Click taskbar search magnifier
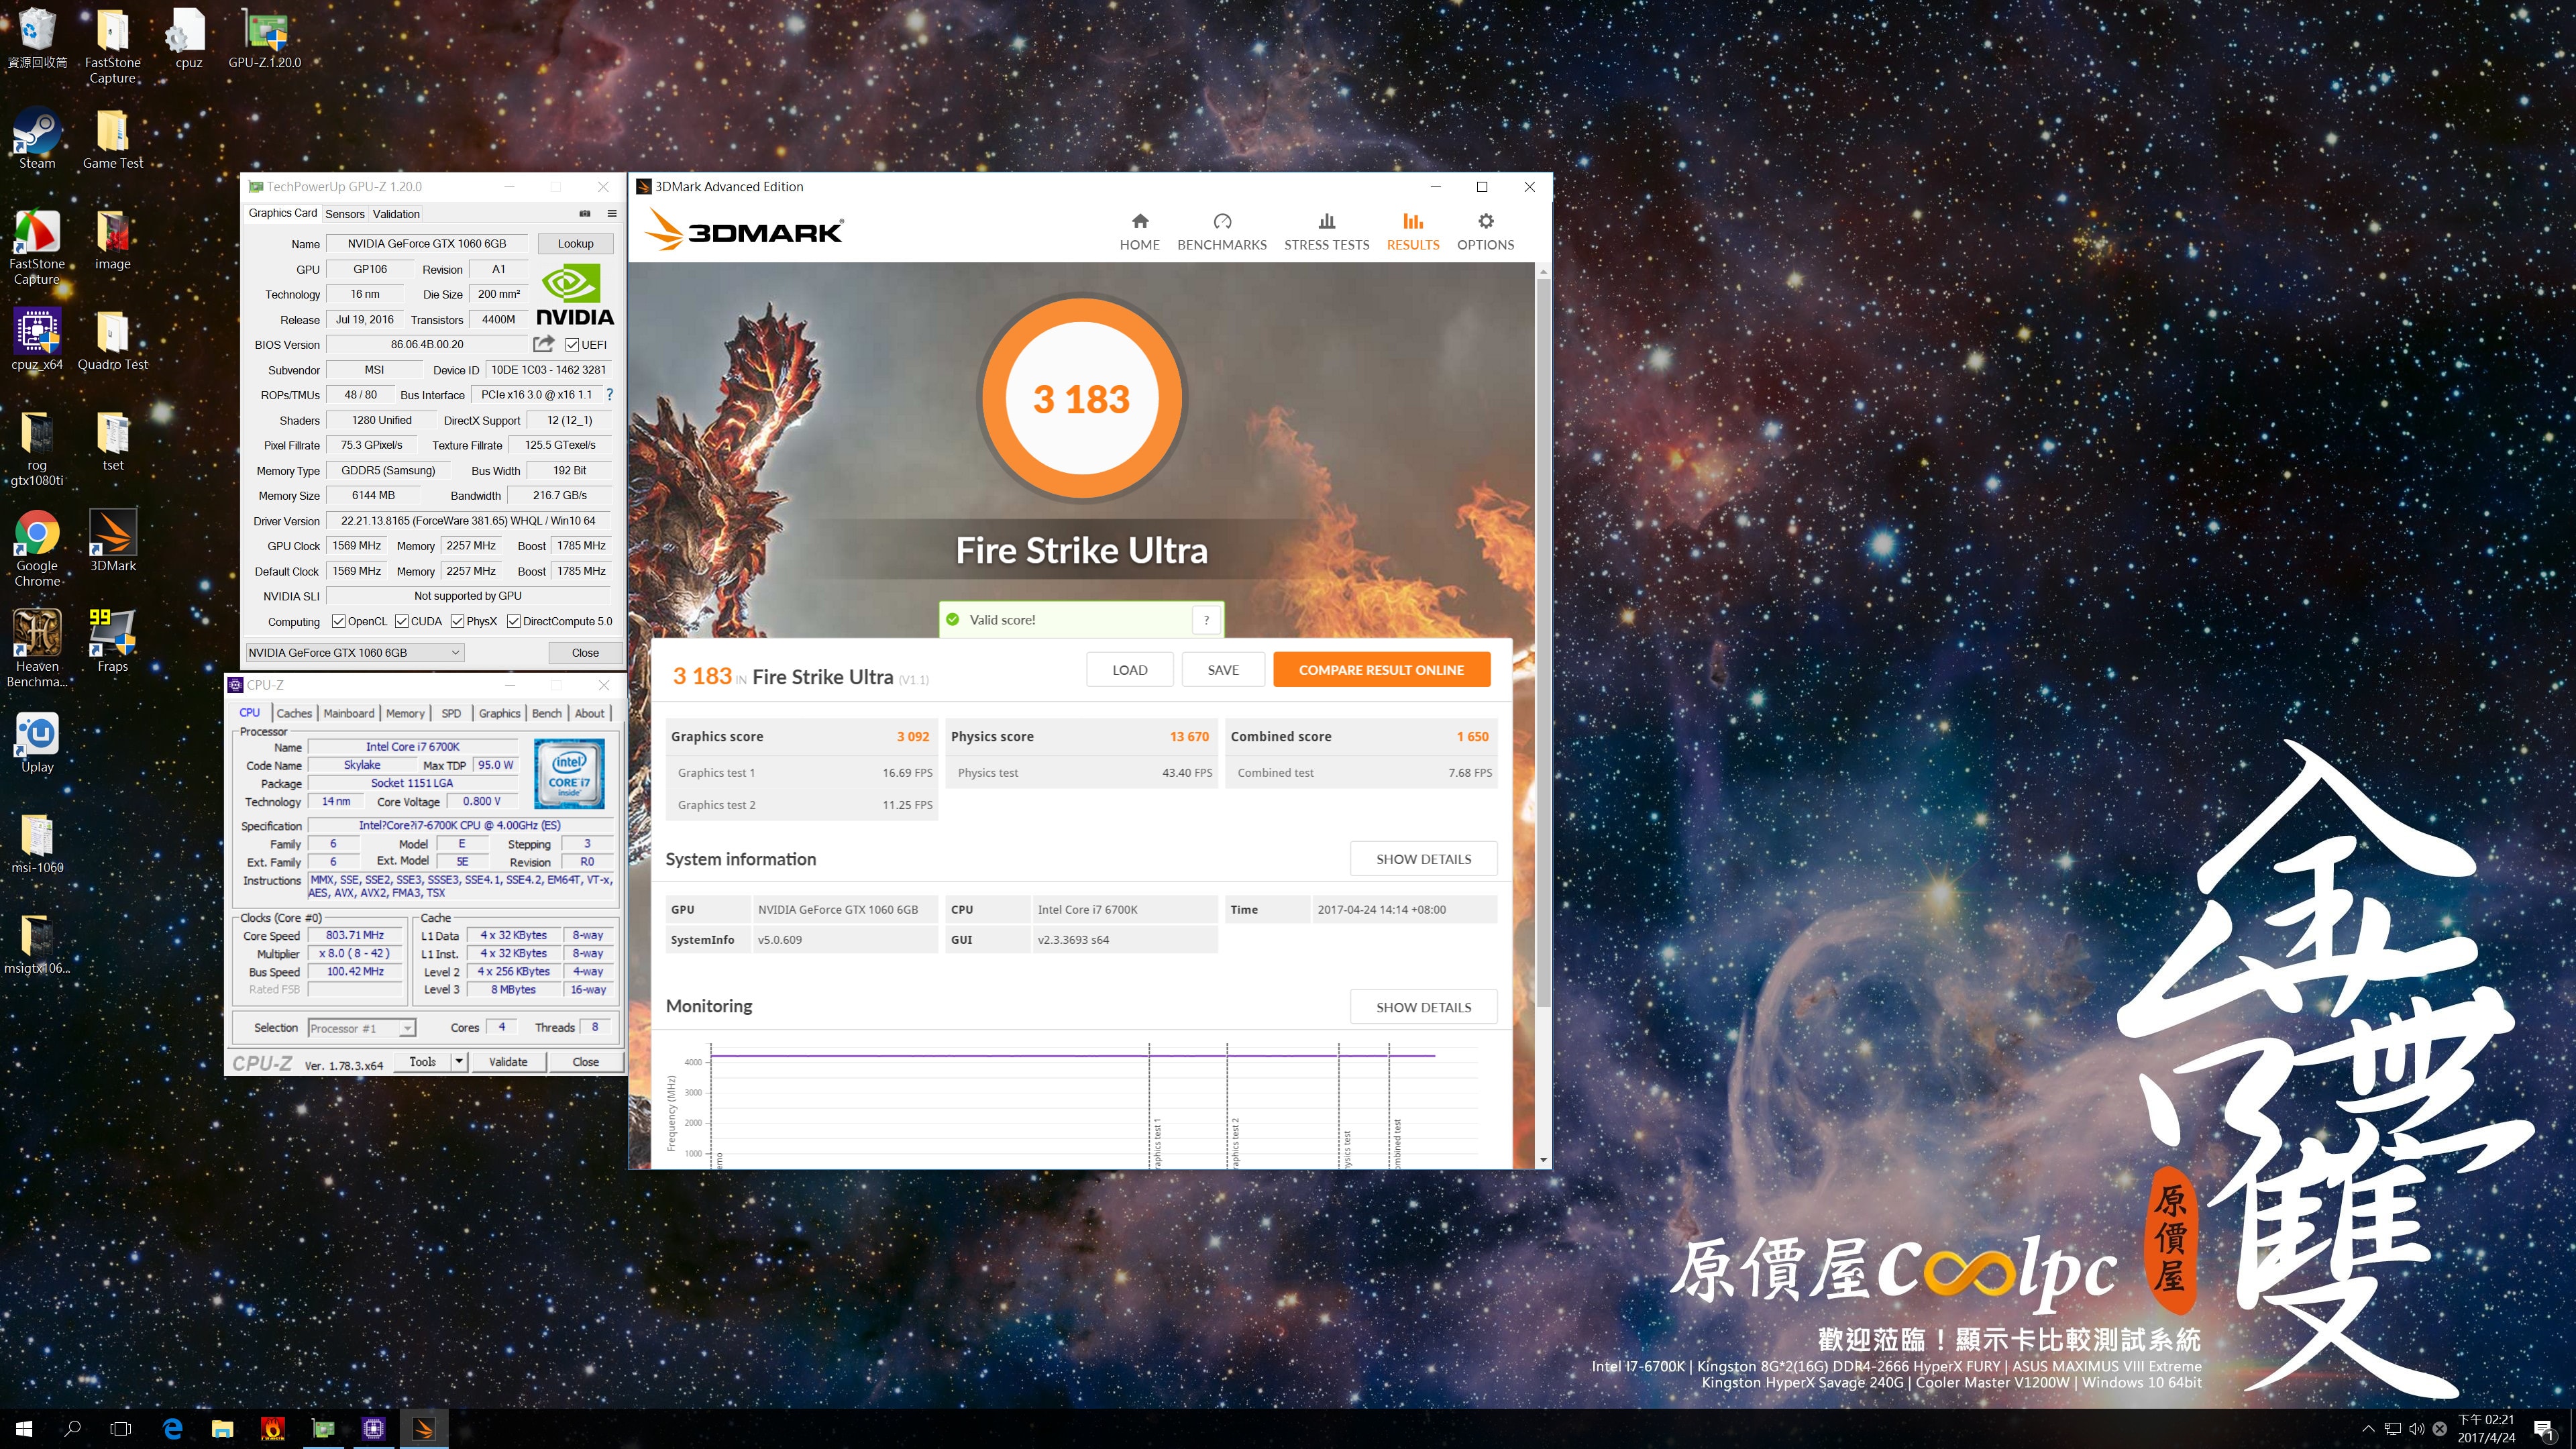This screenshot has height=1449, width=2576. (72, 1429)
